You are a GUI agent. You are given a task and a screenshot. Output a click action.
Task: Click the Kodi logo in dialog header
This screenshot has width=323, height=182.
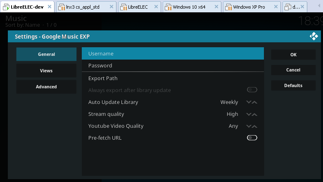[x=314, y=37]
